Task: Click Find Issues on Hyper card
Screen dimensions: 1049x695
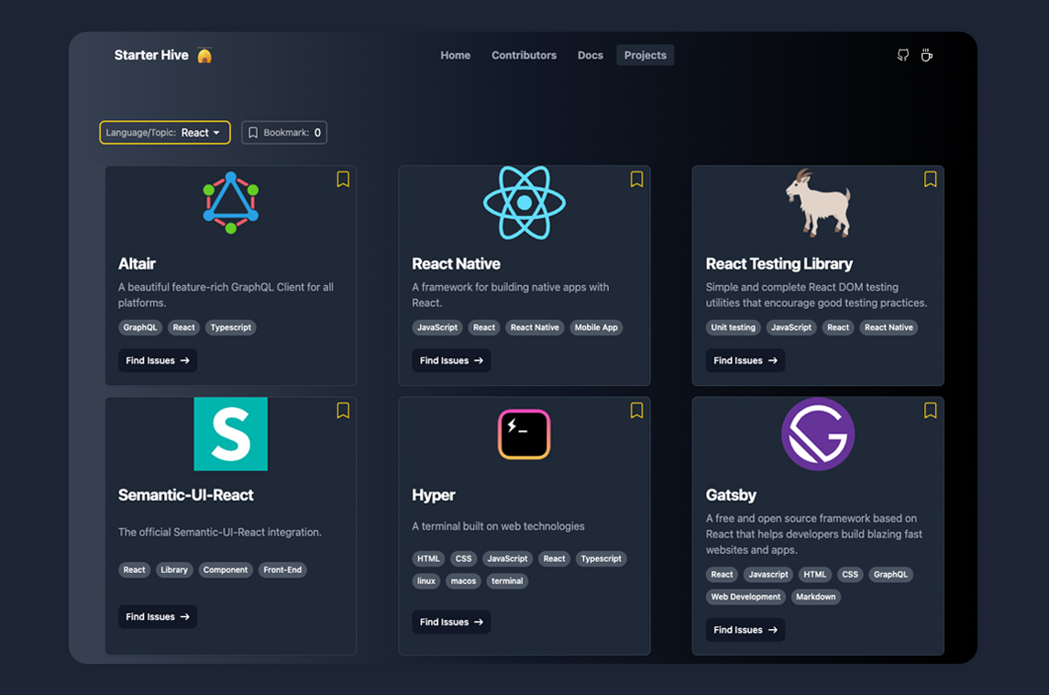Action: point(451,622)
